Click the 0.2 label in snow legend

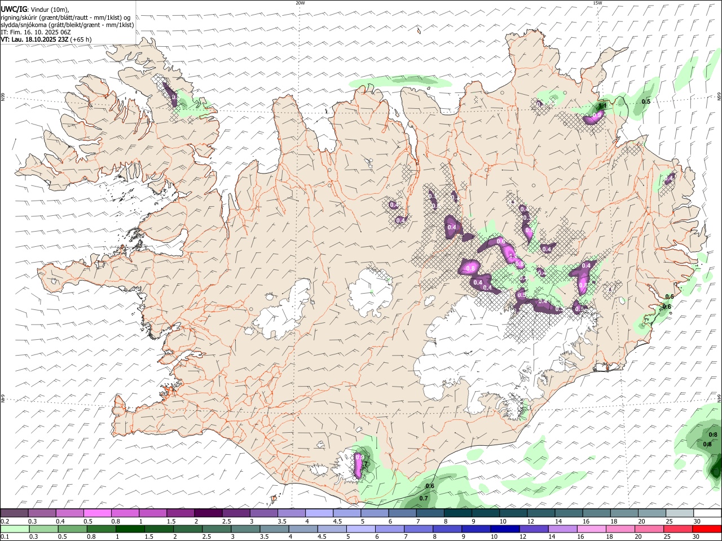pos(5,521)
